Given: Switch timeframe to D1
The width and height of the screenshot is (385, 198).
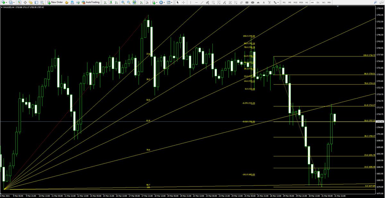Looking at the screenshot, I should 318,2.
